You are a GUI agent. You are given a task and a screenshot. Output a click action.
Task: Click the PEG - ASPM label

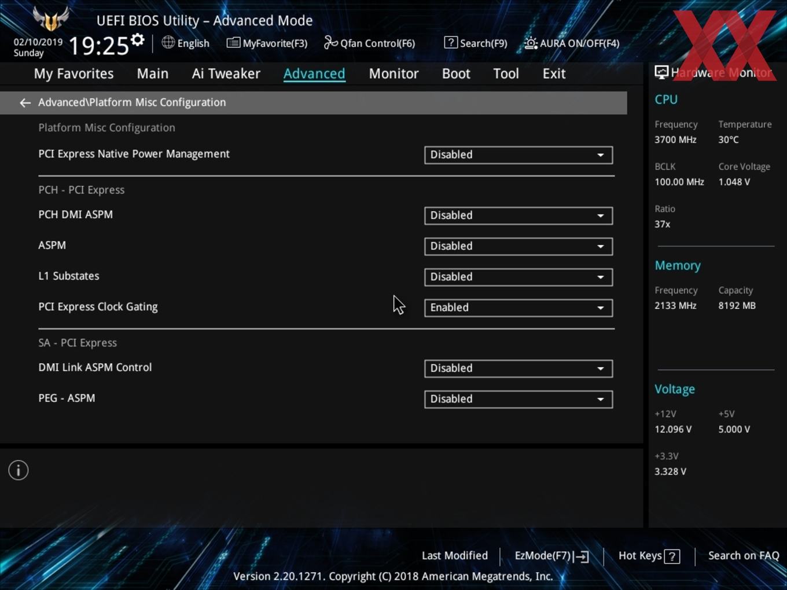coord(67,398)
